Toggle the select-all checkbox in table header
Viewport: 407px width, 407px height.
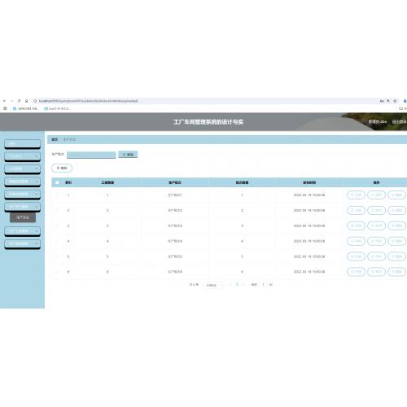pyautogui.click(x=57, y=182)
